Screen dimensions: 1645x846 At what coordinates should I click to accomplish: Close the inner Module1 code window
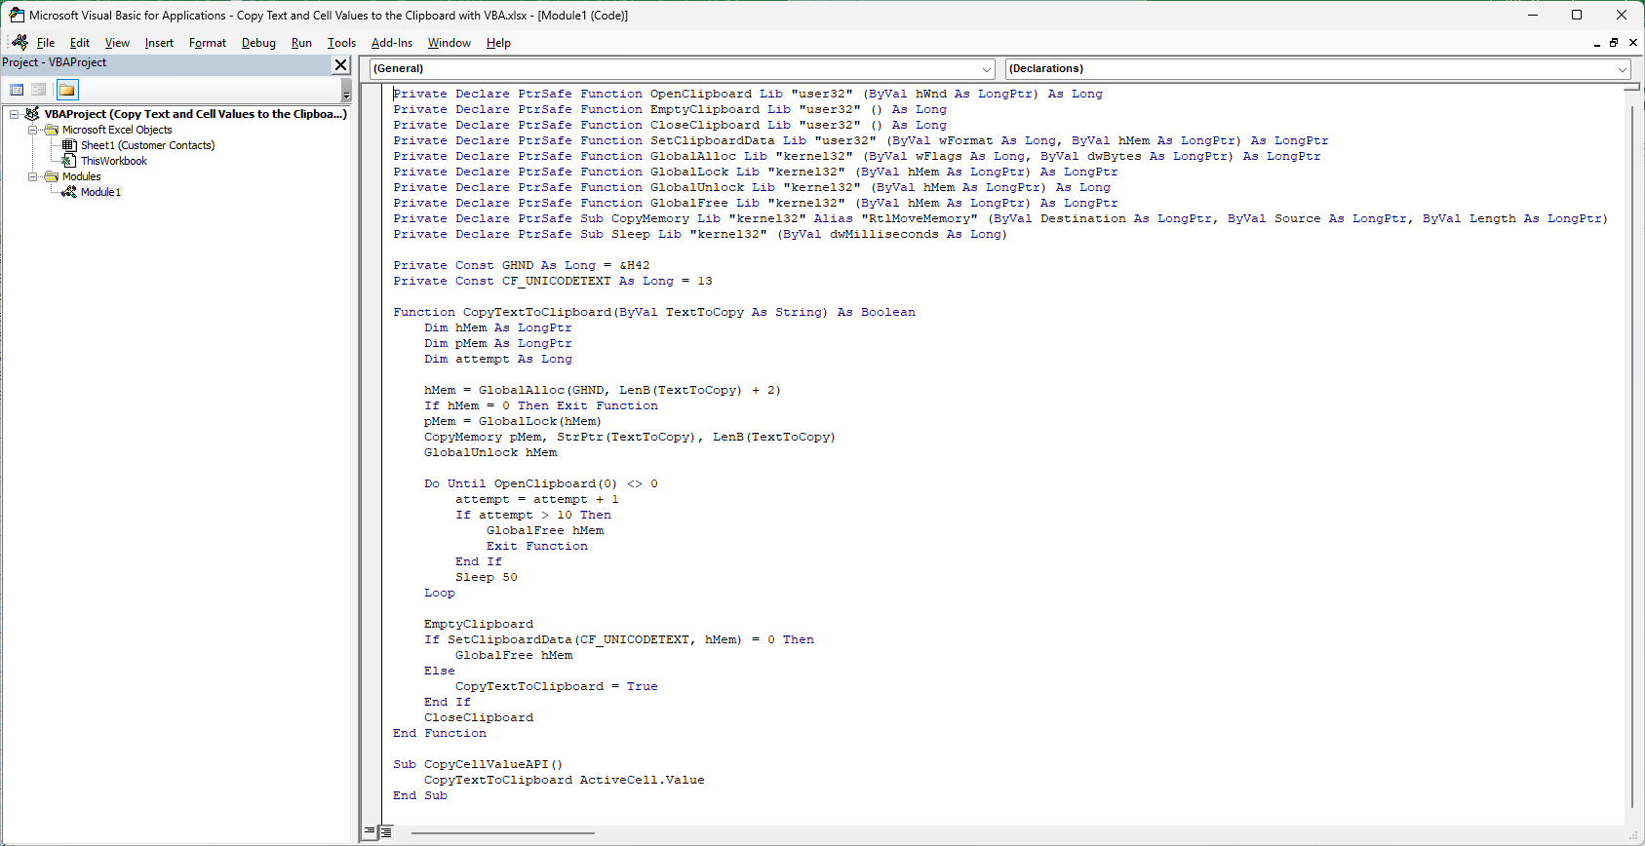1633,43
